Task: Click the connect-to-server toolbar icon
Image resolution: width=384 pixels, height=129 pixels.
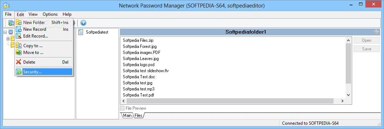Action: [x=11, y=23]
